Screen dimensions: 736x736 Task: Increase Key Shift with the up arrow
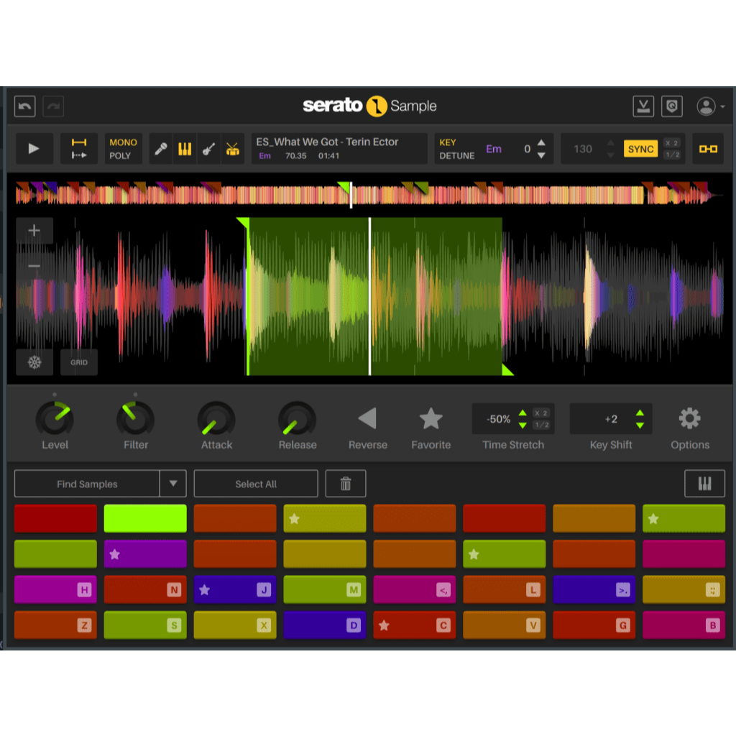(x=638, y=414)
